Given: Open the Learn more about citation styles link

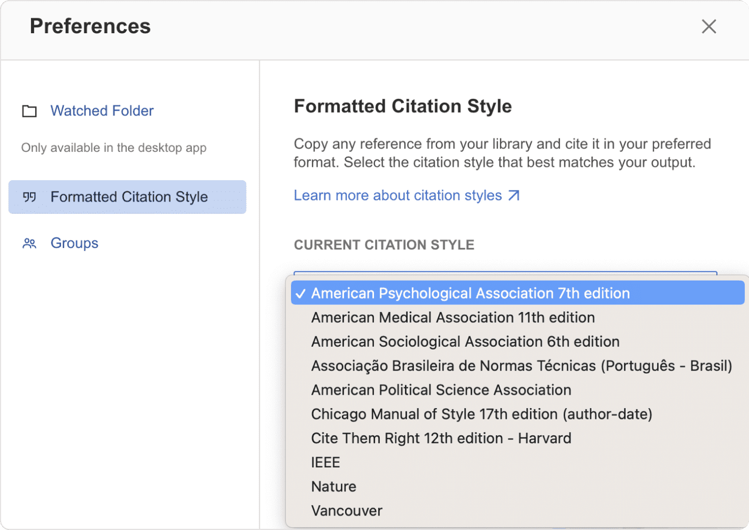Looking at the screenshot, I should pyautogui.click(x=399, y=195).
